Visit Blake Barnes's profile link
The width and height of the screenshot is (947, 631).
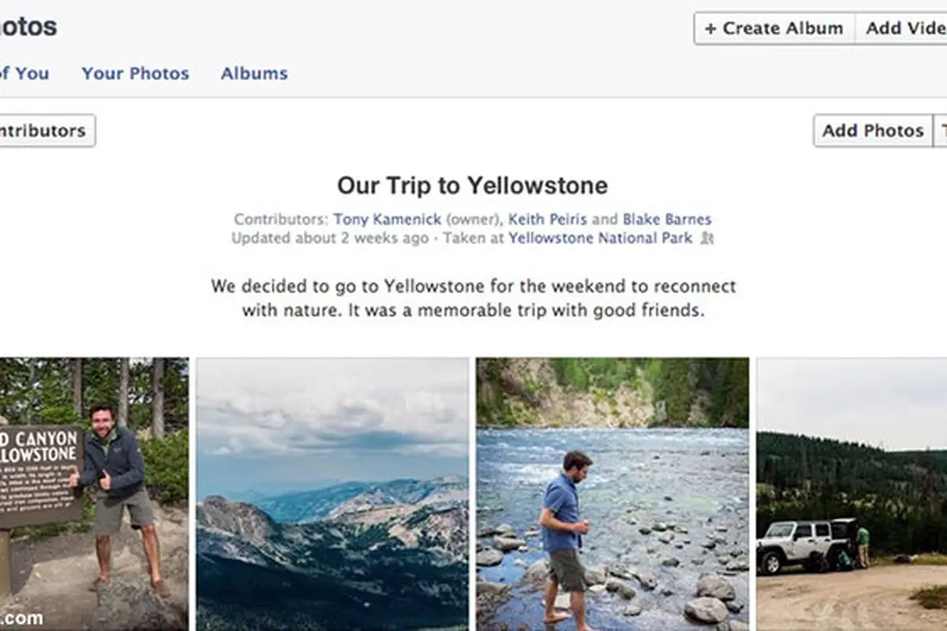667,219
